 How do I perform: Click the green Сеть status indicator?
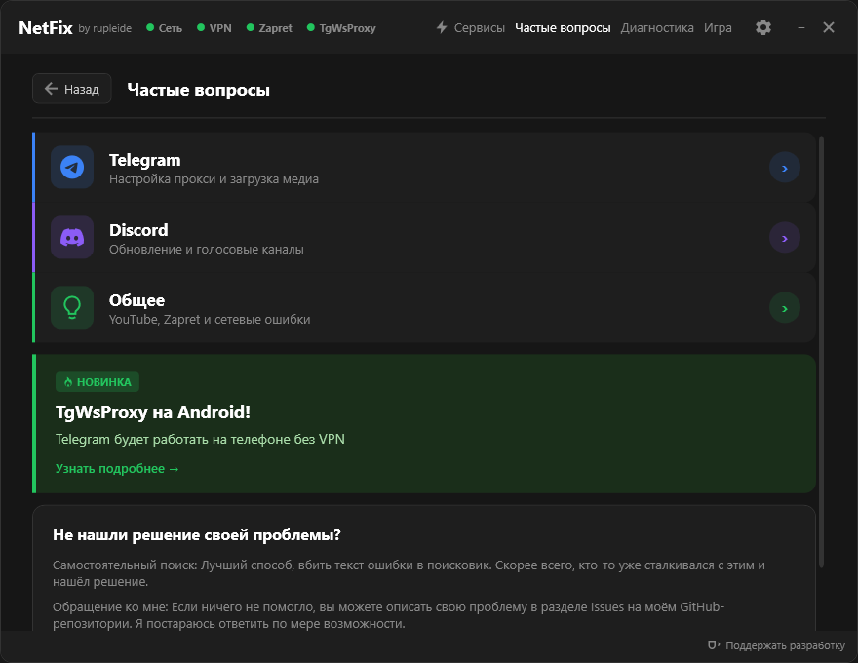164,28
